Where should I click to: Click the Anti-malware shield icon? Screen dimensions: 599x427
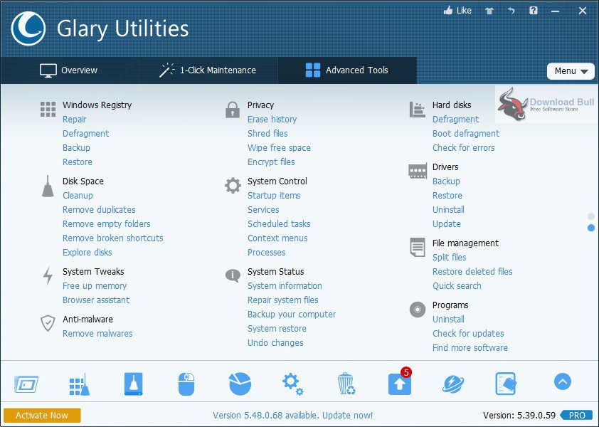click(48, 323)
